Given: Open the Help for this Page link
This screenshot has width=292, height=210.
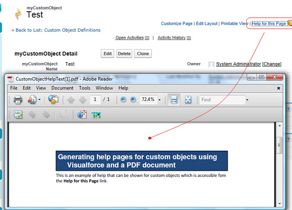Looking at the screenshot, I should coord(269,23).
